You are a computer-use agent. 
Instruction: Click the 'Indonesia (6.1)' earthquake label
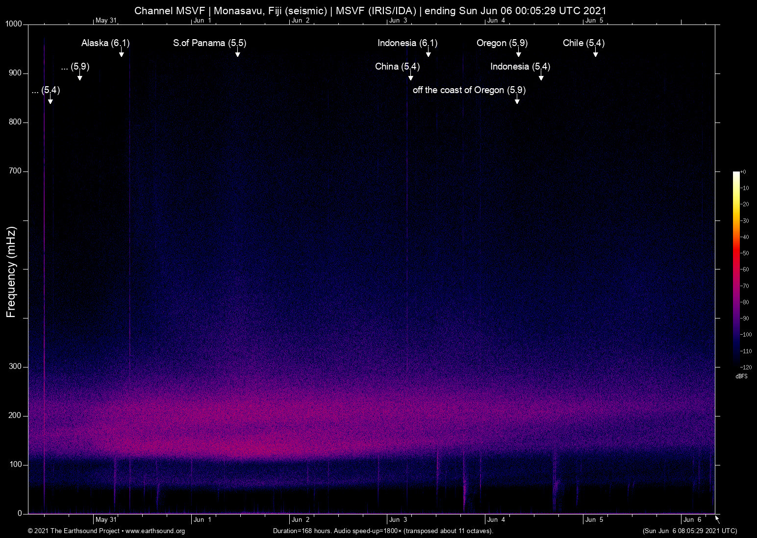pos(407,43)
